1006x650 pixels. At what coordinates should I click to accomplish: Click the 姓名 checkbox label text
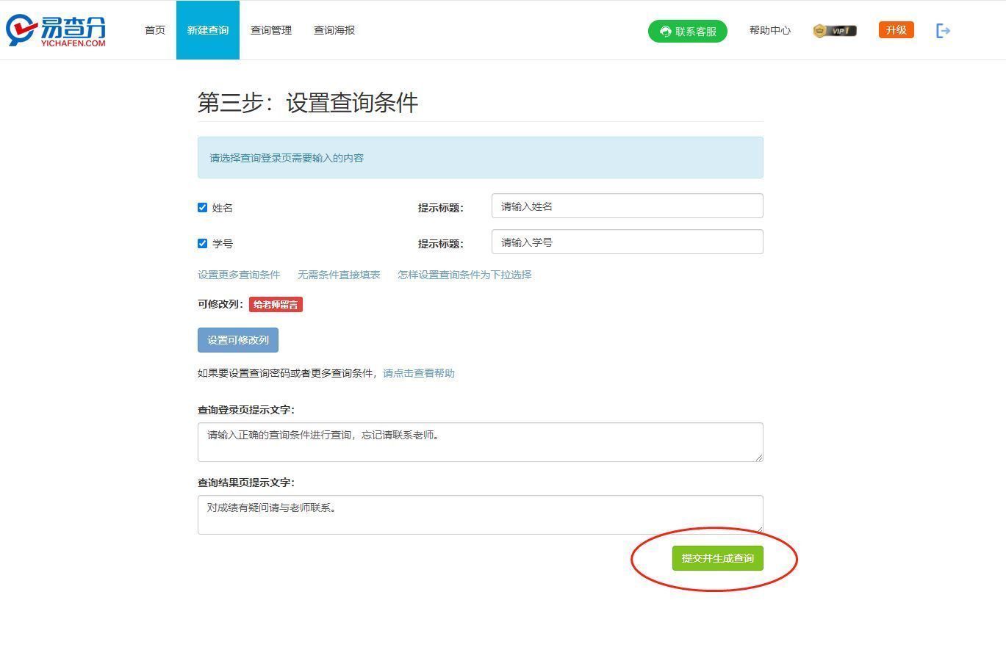point(223,208)
